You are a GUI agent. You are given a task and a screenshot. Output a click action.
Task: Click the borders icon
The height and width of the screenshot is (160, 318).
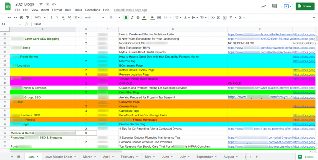coord(159,18)
